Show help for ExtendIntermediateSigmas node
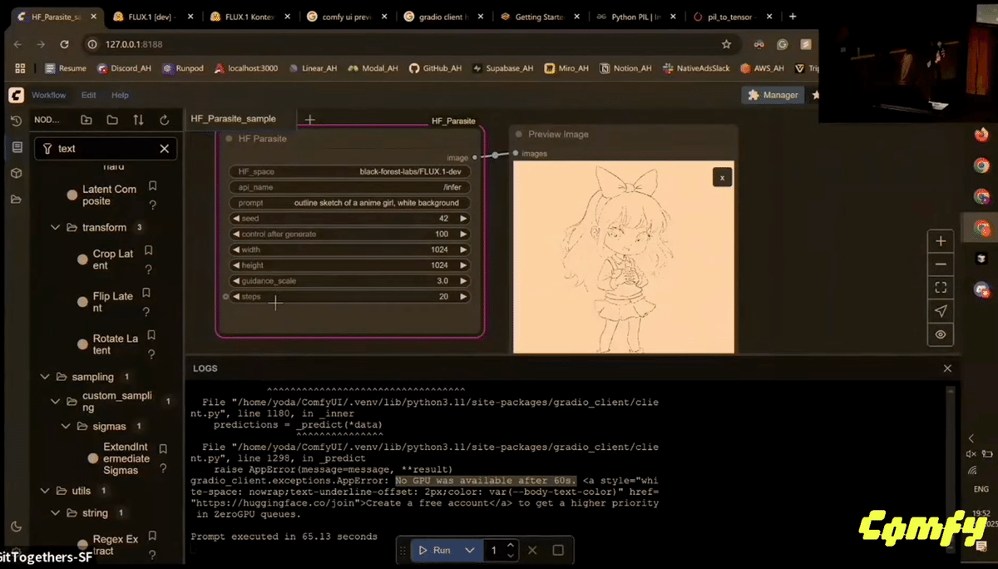998x569 pixels. click(163, 468)
